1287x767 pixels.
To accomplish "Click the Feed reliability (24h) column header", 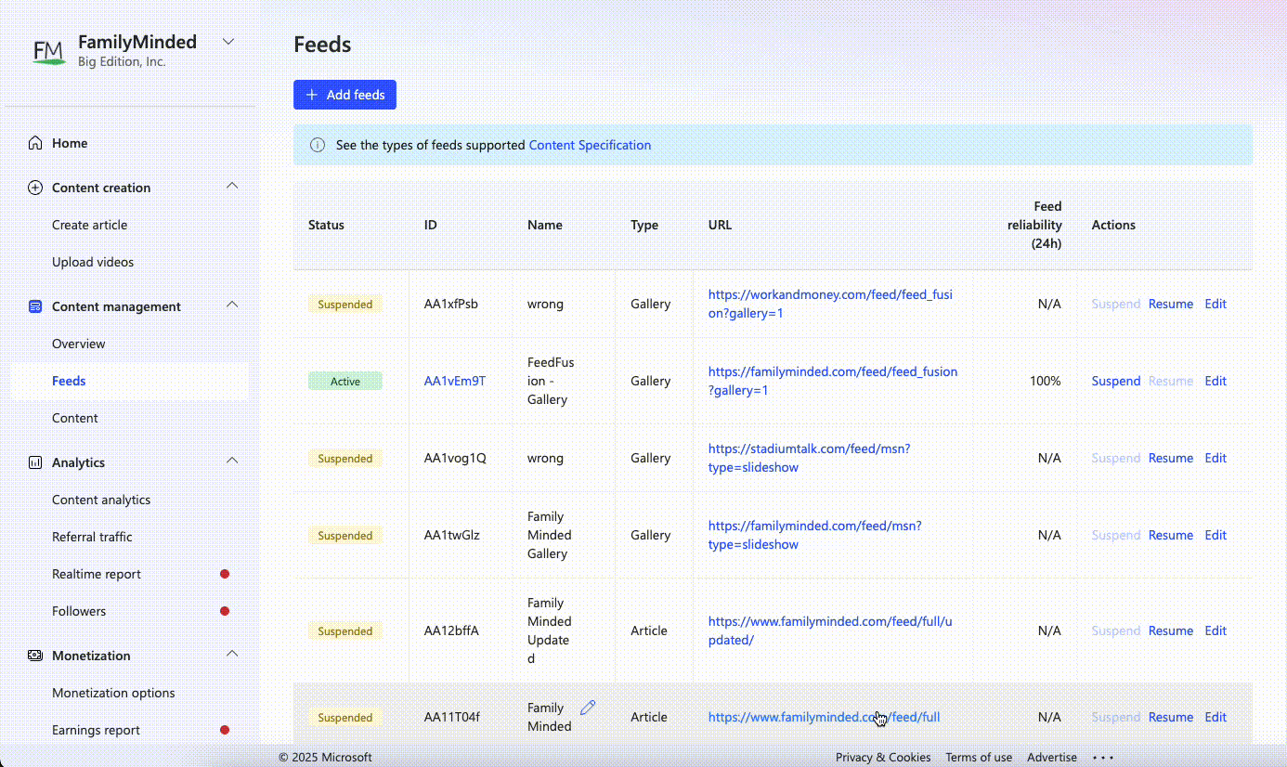I will (1034, 225).
